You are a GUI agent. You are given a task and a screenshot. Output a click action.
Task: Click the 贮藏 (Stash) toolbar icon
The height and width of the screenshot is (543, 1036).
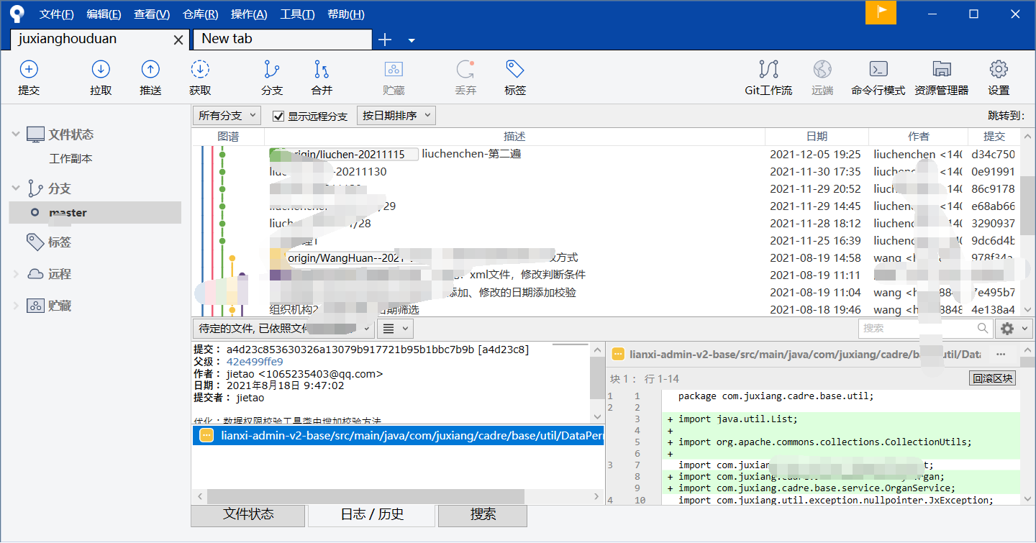click(x=394, y=70)
